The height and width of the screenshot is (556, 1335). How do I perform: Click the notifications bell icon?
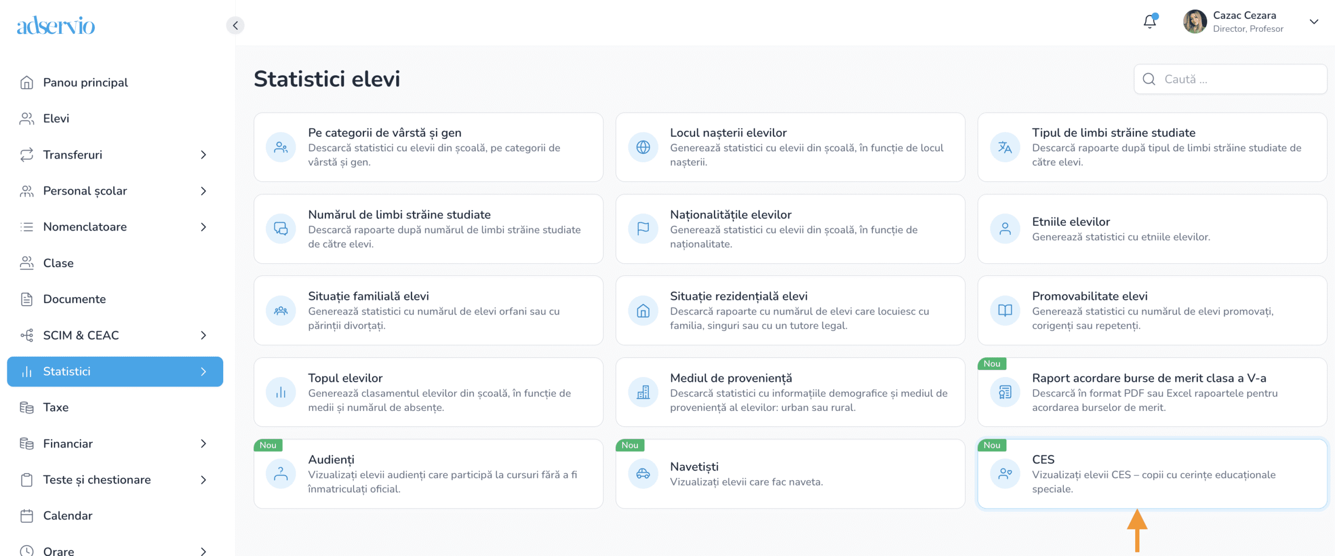click(x=1149, y=21)
